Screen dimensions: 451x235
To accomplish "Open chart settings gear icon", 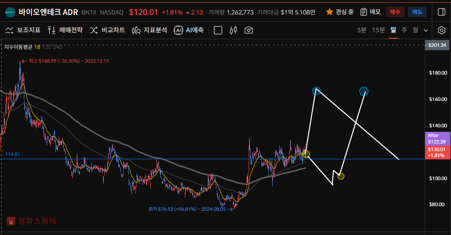I will [442, 30].
